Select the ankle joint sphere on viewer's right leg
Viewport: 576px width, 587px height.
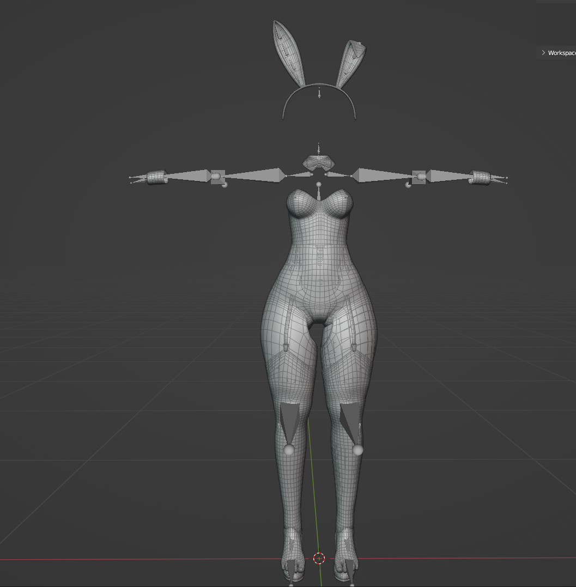358,450
